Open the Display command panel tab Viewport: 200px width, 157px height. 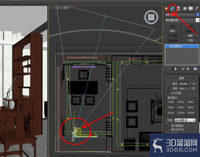coord(191,9)
